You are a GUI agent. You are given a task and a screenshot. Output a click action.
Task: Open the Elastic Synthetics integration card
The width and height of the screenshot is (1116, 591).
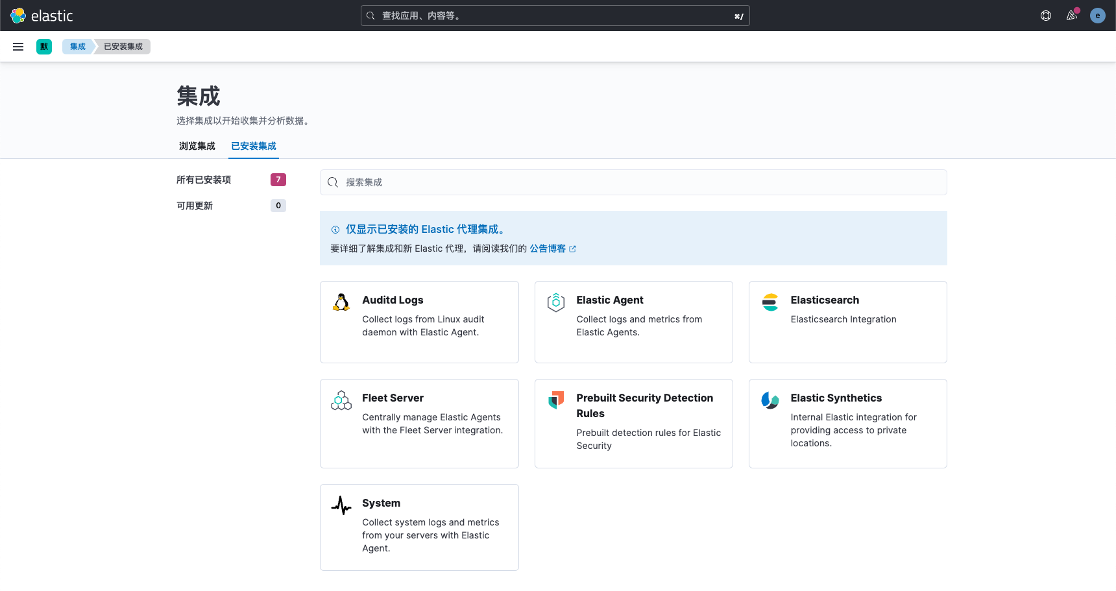pyautogui.click(x=848, y=424)
